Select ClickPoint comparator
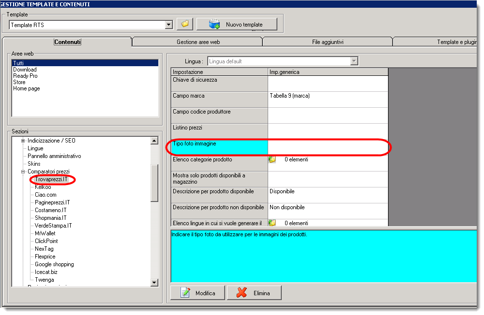The image size is (484, 315). [x=46, y=241]
